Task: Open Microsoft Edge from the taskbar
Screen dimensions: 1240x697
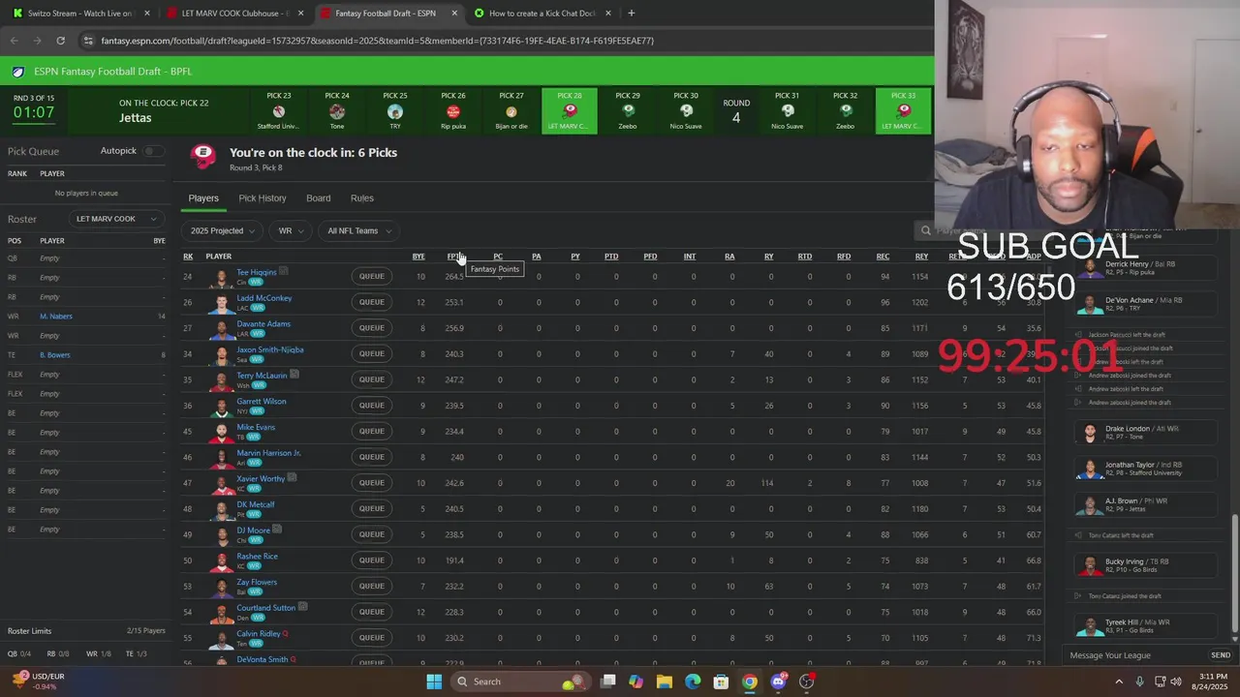Action: (693, 682)
